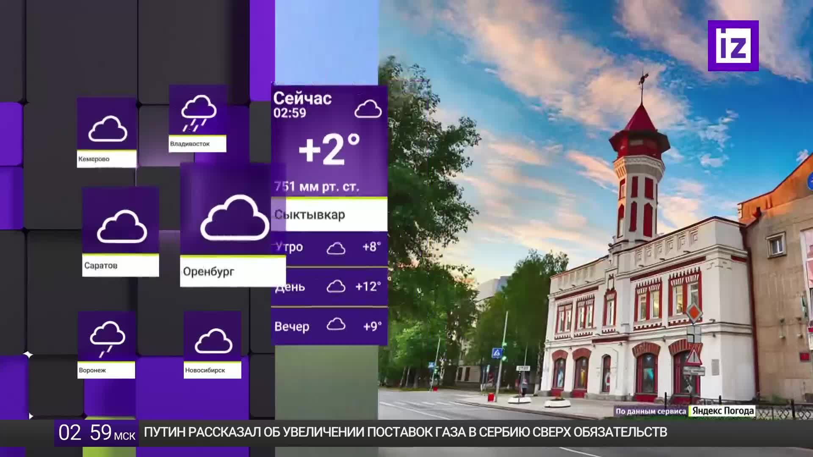The height and width of the screenshot is (457, 813).
Task: Click the Путин рассказал news ticker headline
Action: click(x=406, y=432)
